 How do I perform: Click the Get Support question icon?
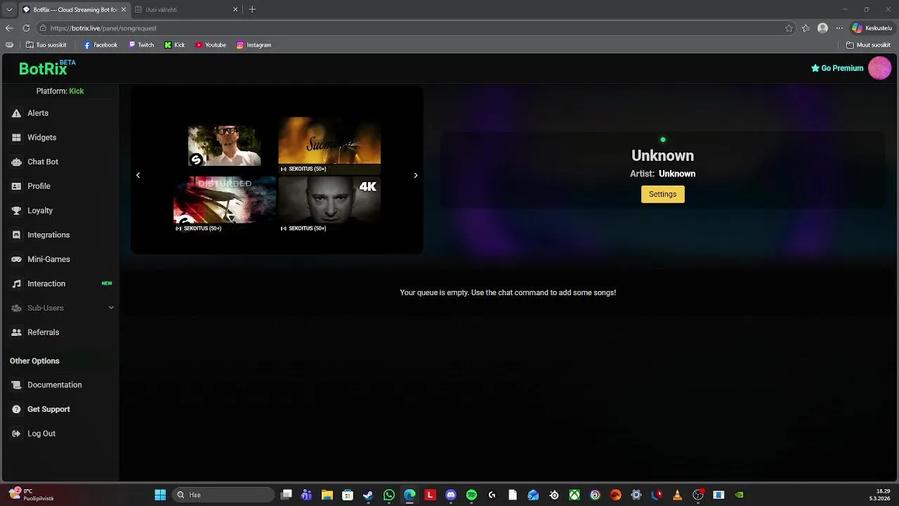pyautogui.click(x=16, y=409)
